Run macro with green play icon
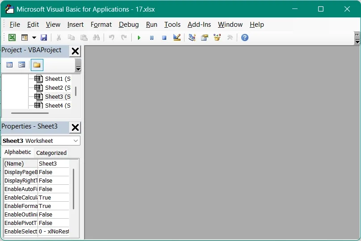The height and width of the screenshot is (241, 361). click(x=139, y=38)
